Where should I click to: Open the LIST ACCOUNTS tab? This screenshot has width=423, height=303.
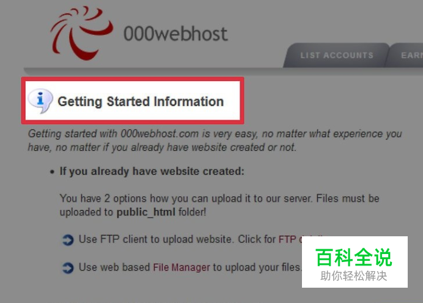pos(336,55)
